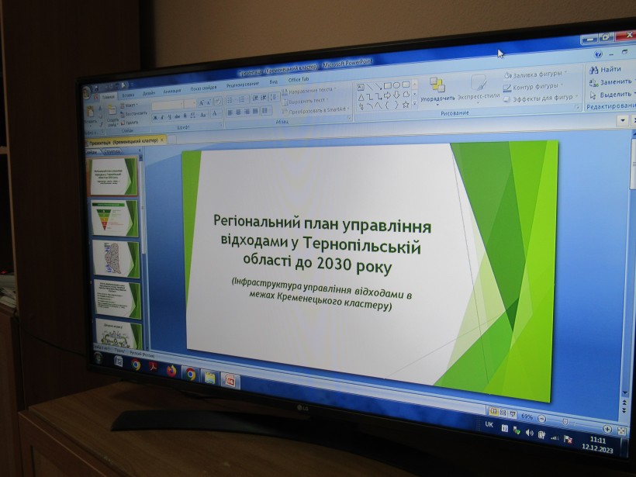
Task: Justify text alignment icon
Action: [255, 111]
